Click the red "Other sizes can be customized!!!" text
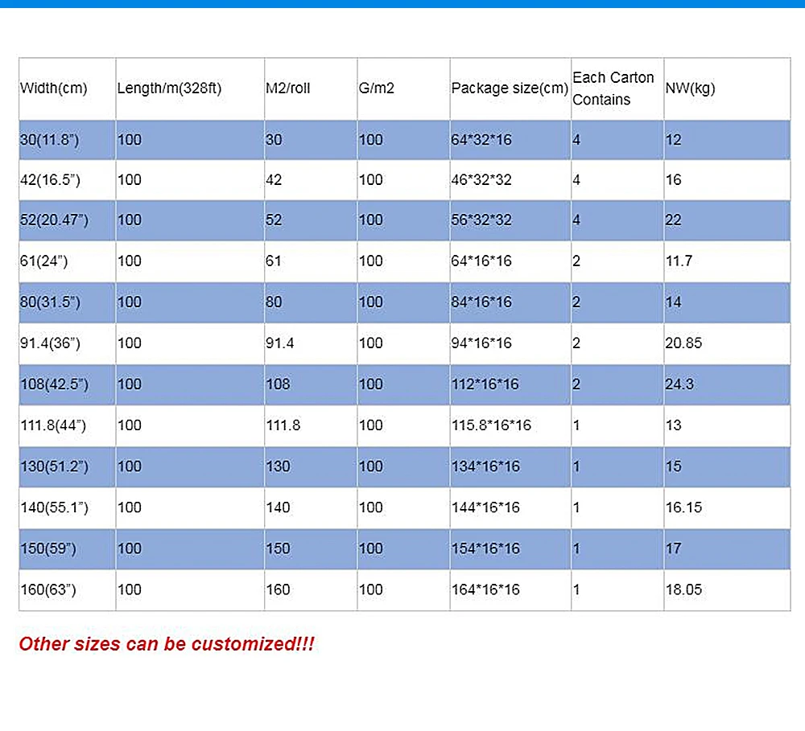 click(166, 644)
